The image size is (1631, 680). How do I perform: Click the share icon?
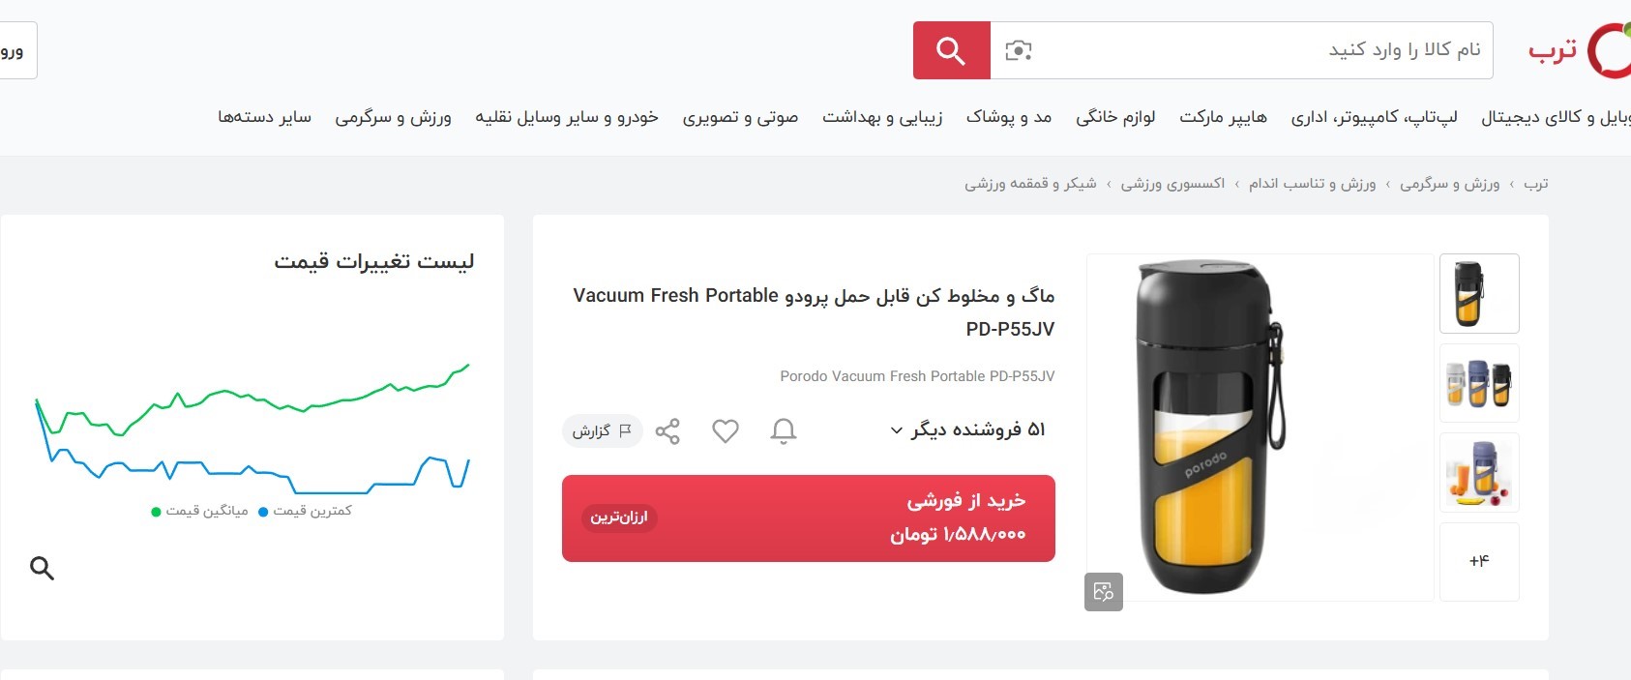(667, 430)
